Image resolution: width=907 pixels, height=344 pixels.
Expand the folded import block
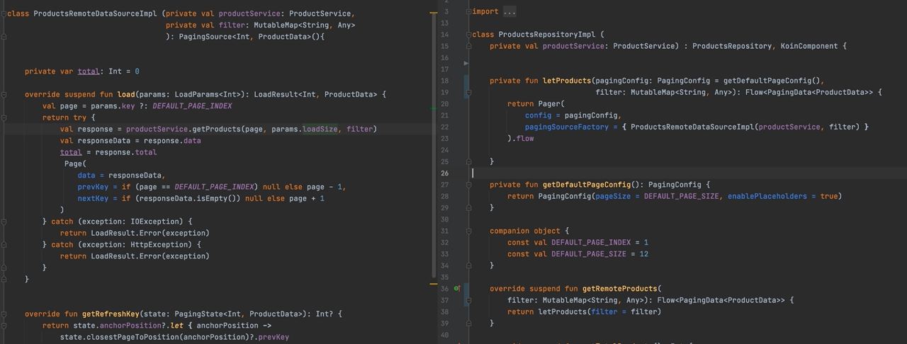[x=468, y=11]
